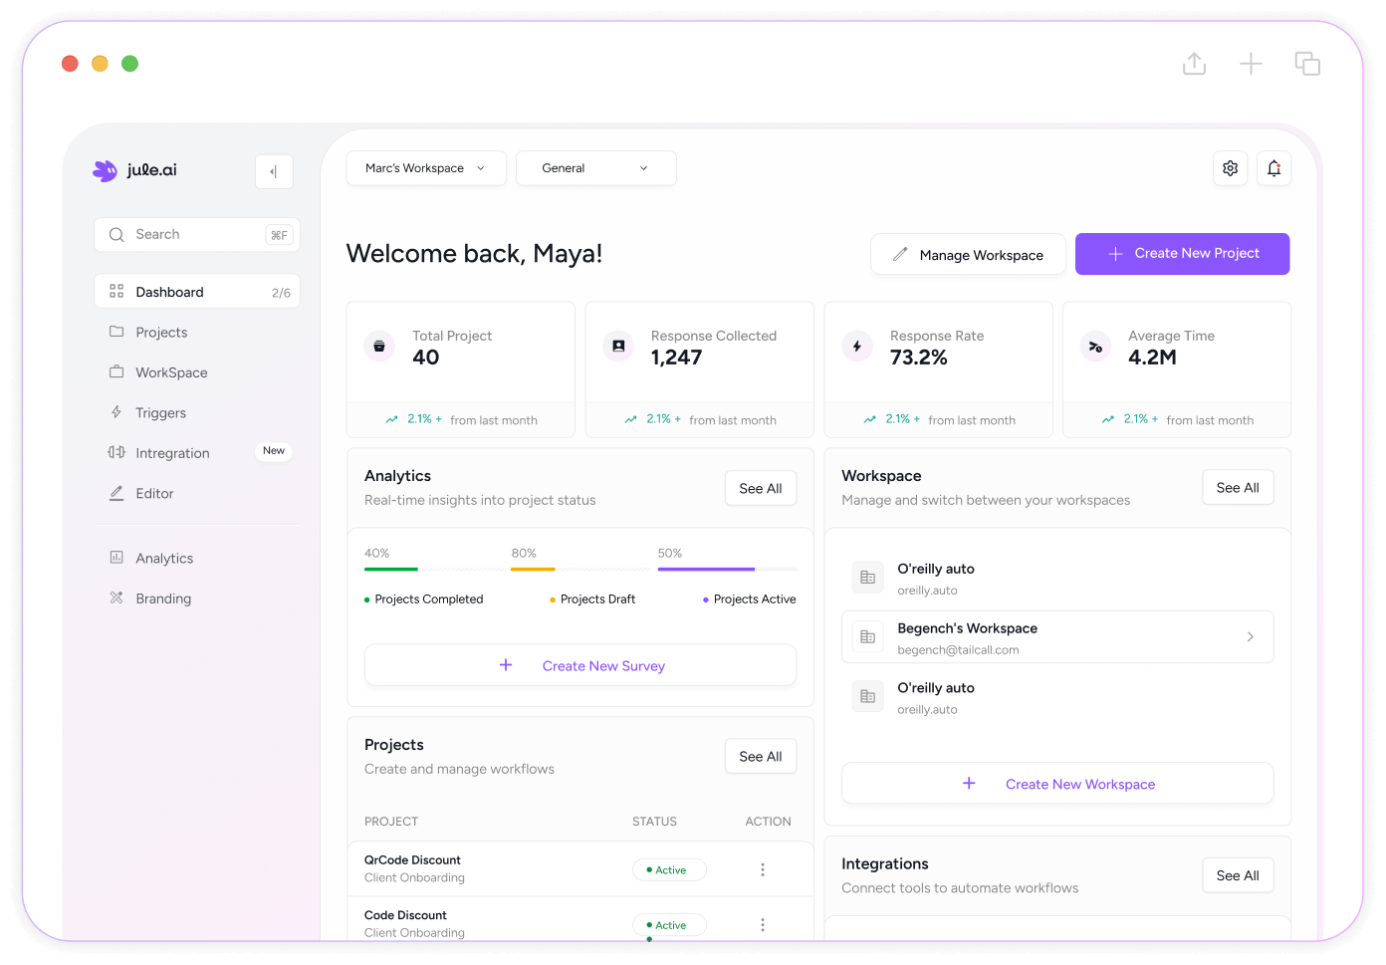This screenshot has height=965, width=1386.
Task: Open action menu for Code Discount row
Action: pos(763,925)
